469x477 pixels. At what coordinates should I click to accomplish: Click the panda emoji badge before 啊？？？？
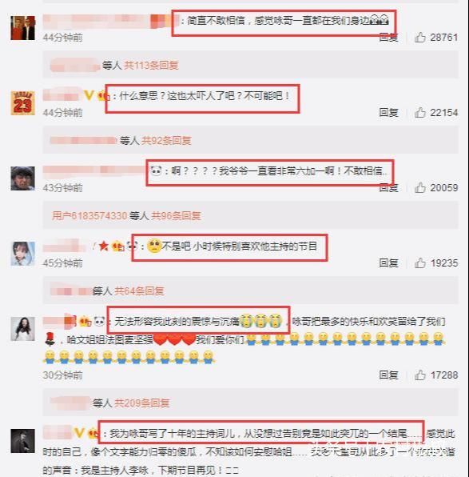[156, 171]
